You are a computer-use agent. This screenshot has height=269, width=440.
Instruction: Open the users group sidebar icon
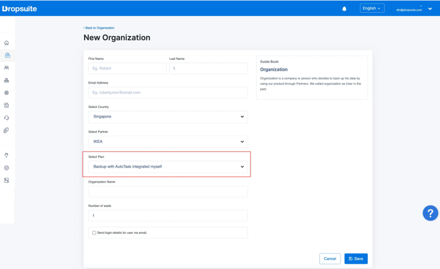pyautogui.click(x=7, y=68)
